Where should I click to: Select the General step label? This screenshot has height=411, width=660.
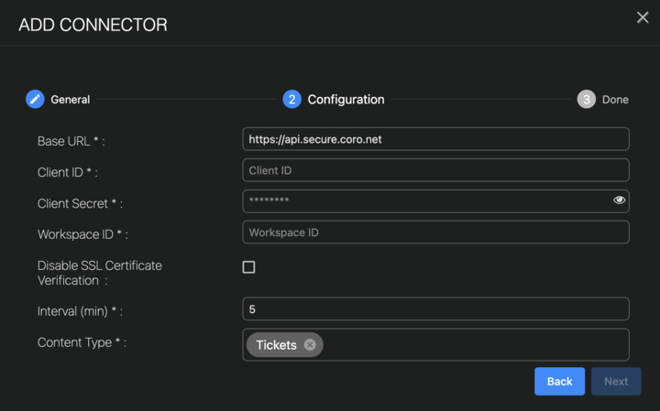tap(70, 99)
